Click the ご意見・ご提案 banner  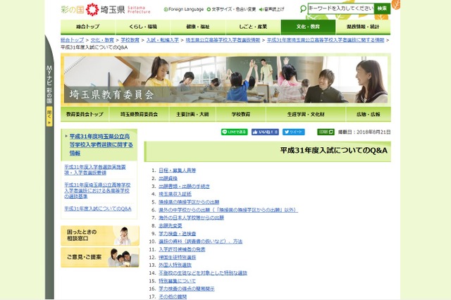pyautogui.click(x=100, y=257)
